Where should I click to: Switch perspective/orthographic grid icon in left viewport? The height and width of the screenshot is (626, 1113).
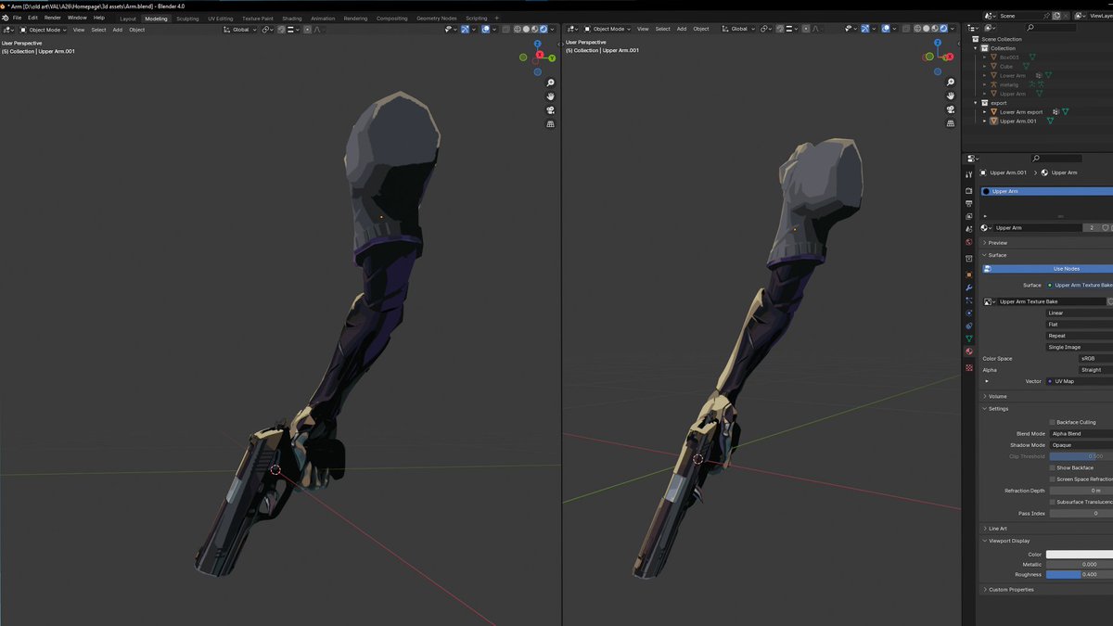point(550,123)
